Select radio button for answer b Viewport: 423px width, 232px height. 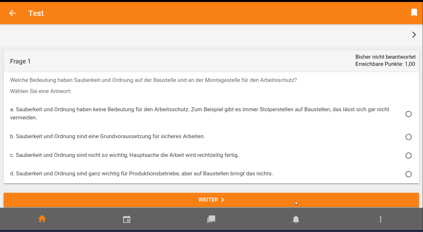pyautogui.click(x=408, y=137)
